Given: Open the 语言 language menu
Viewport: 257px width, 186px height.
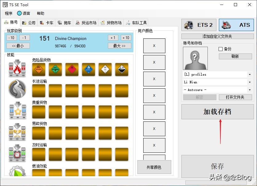Looking at the screenshot, I should [x=24, y=13].
